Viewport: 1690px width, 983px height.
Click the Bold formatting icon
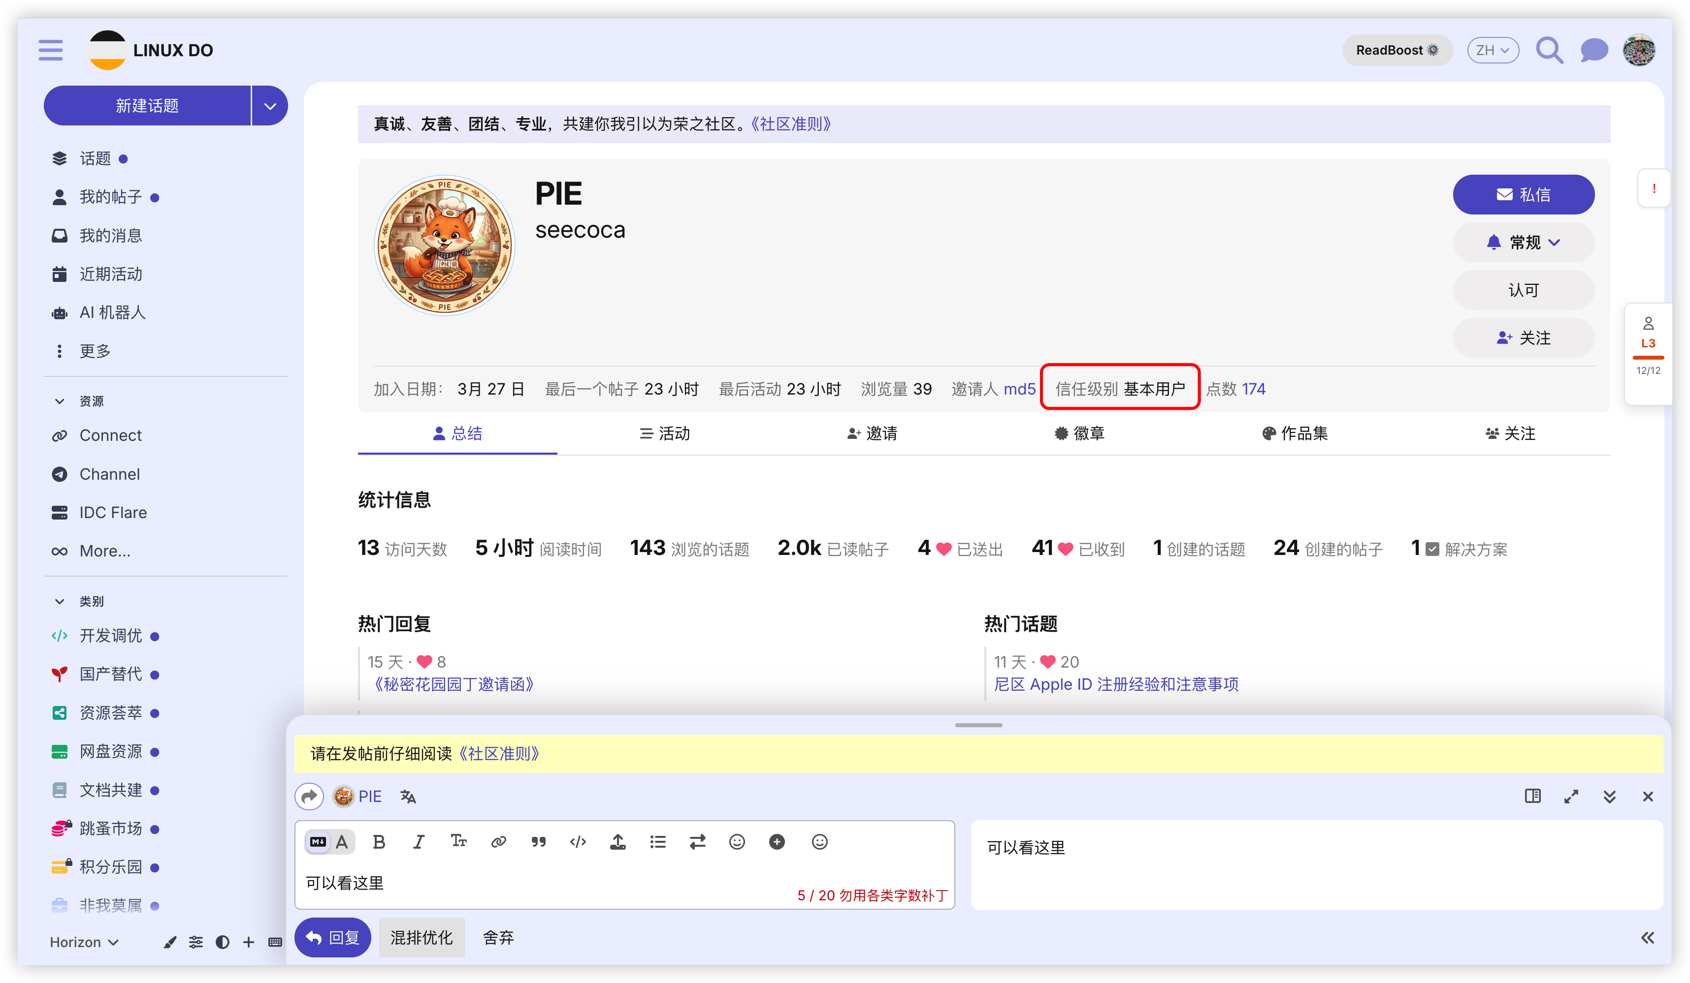(x=379, y=842)
